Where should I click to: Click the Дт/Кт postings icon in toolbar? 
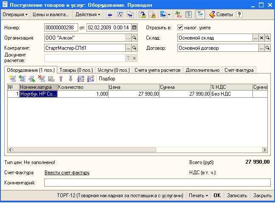179,14
